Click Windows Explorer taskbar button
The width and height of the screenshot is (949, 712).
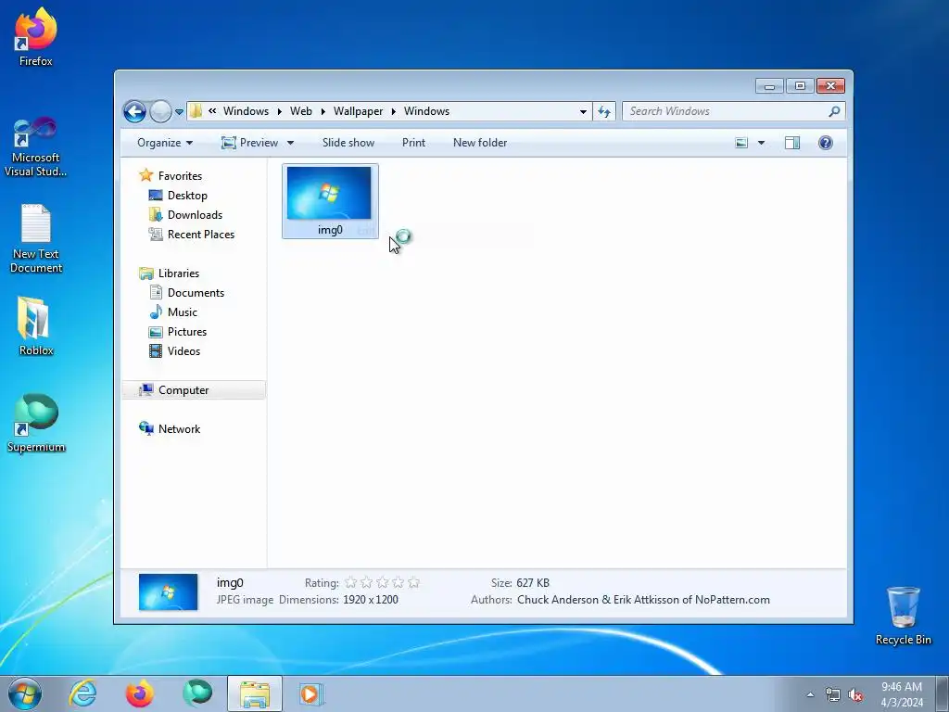coord(255,693)
